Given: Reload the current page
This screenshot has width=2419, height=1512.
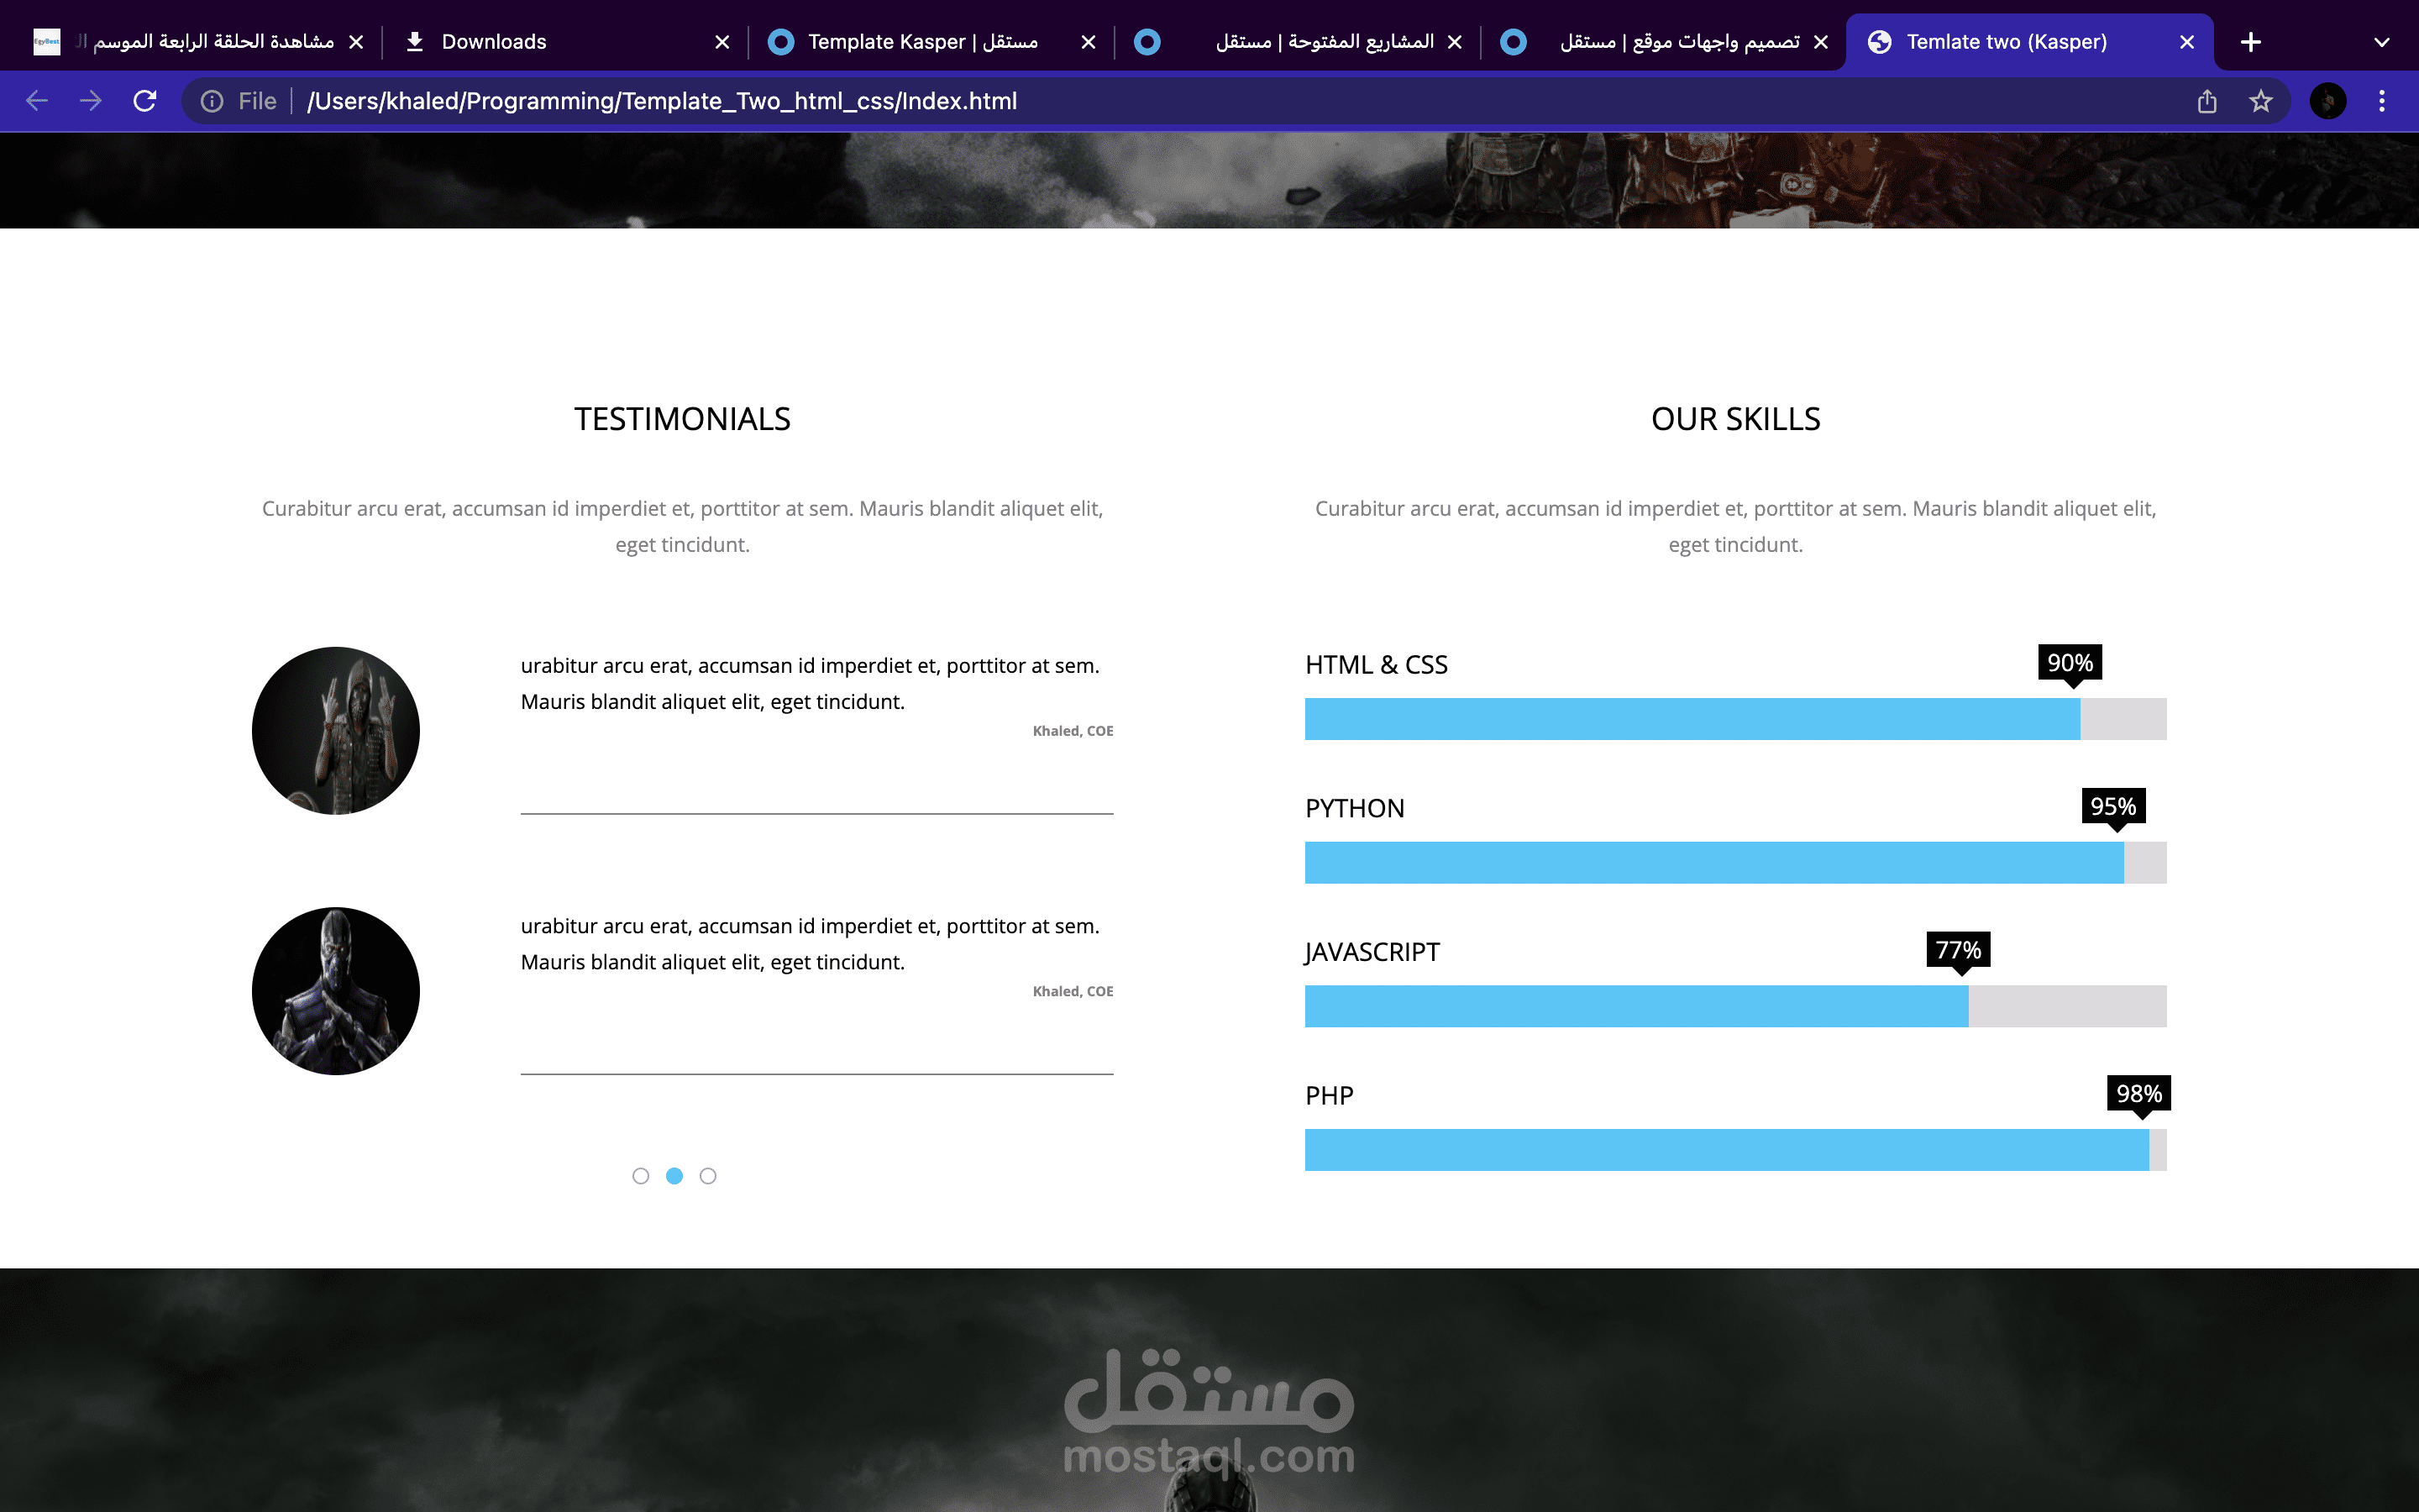Looking at the screenshot, I should coord(145,101).
